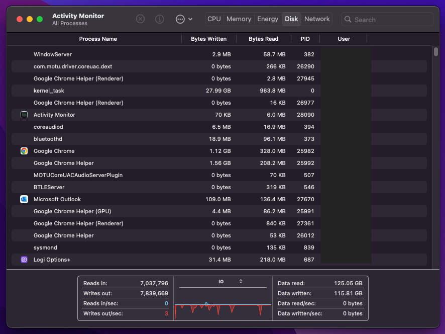Viewport: 445px width, 334px height.
Task: Sort by the PID column header
Action: coord(305,39)
